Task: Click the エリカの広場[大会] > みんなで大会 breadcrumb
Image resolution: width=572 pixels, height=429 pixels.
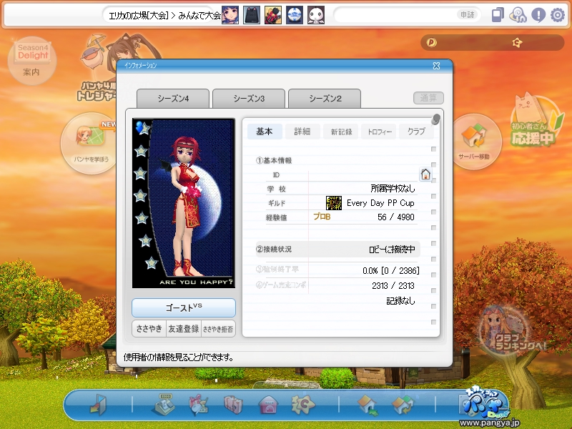Action: (164, 15)
